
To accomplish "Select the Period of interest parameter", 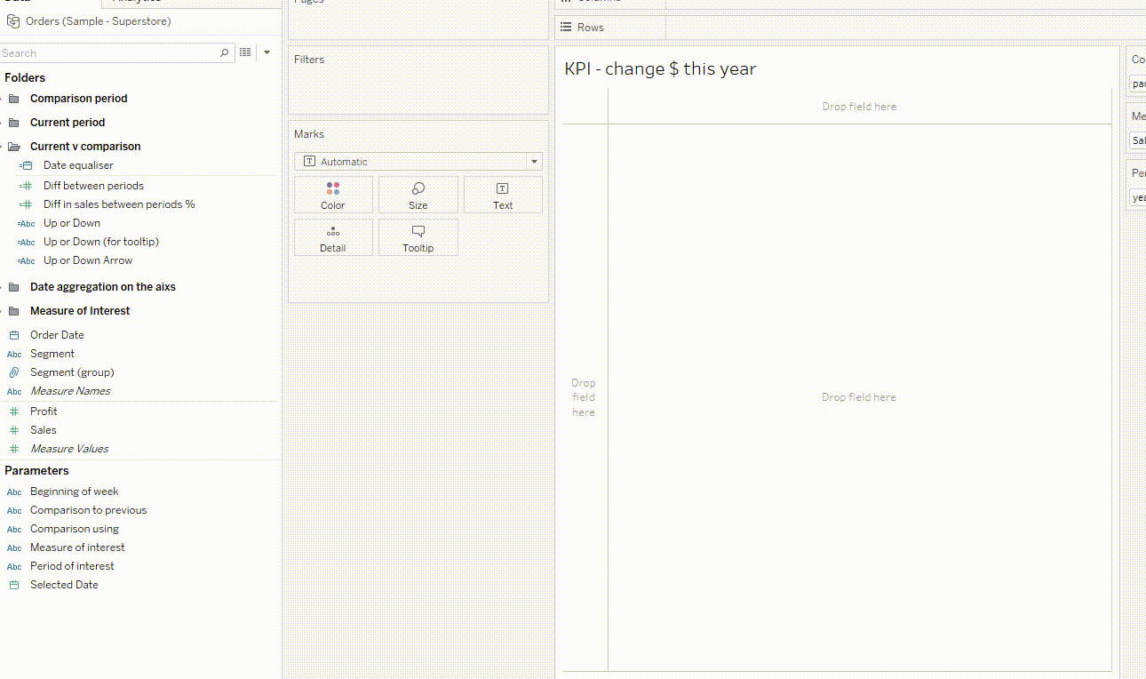I will tap(72, 566).
